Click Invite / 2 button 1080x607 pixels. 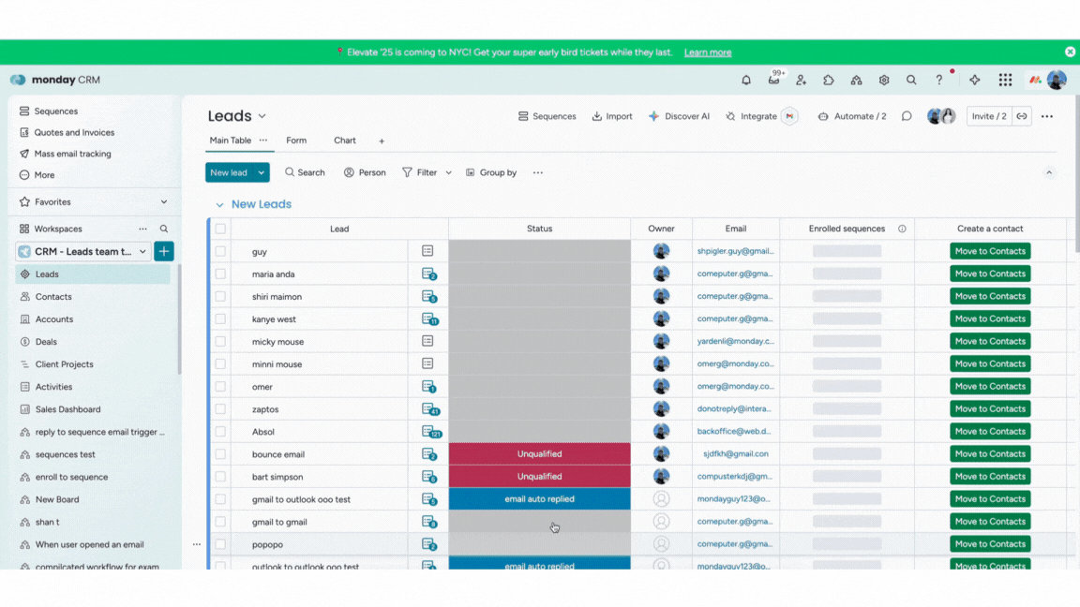click(988, 116)
